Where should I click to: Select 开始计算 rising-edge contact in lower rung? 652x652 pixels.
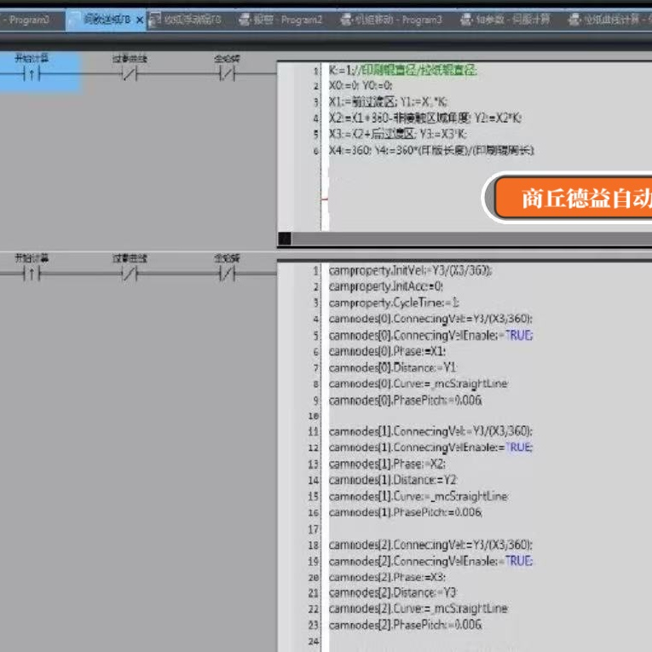[32, 274]
